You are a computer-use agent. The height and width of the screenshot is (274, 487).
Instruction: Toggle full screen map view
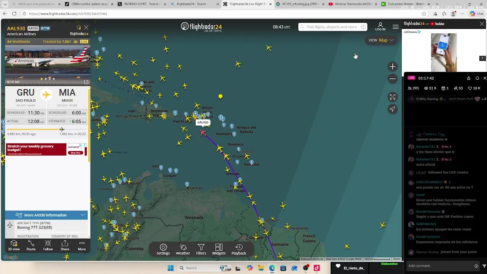[393, 97]
